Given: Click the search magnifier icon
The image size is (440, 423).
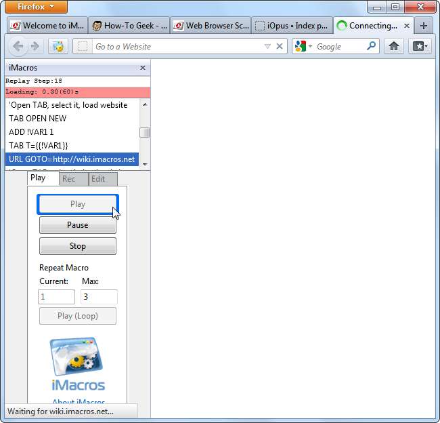Looking at the screenshot, I should click(x=371, y=46).
